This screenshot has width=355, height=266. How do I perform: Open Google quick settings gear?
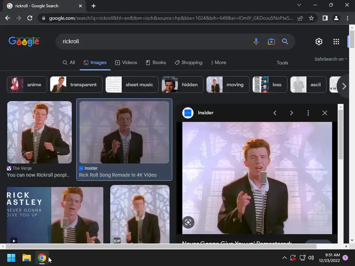pyautogui.click(x=319, y=42)
